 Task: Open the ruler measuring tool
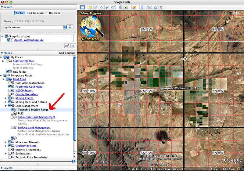(x=142, y=7)
